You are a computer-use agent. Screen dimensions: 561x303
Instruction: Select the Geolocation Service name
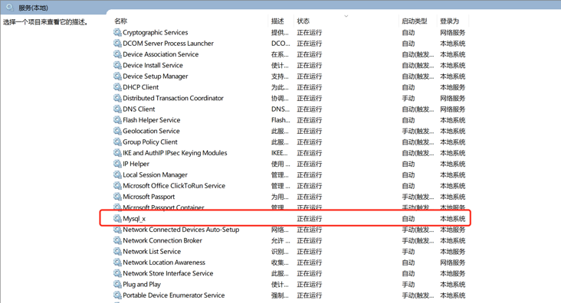pyautogui.click(x=151, y=131)
